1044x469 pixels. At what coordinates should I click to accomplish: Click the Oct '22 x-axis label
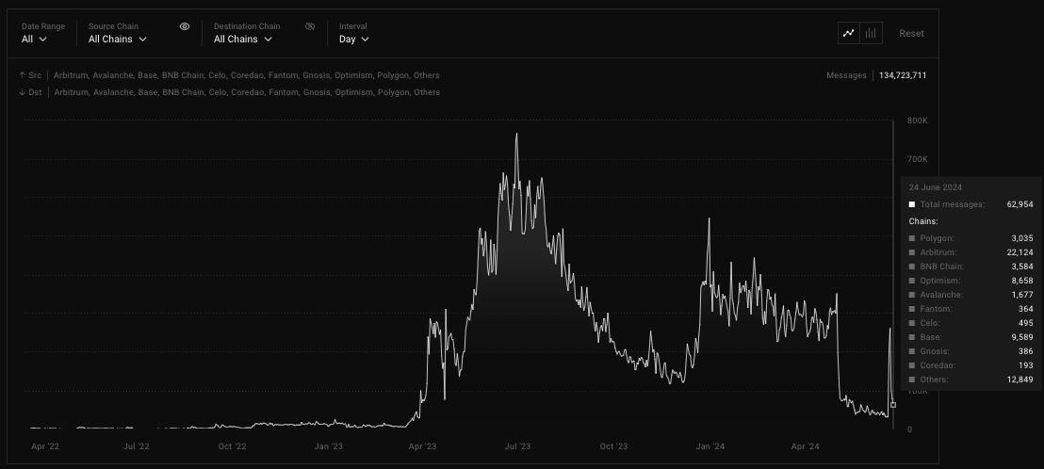pyautogui.click(x=233, y=446)
